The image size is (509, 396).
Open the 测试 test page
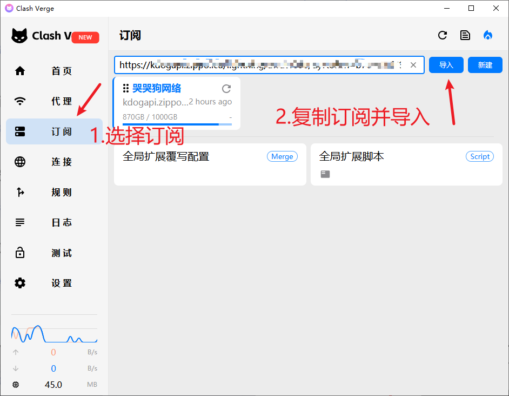(x=54, y=253)
